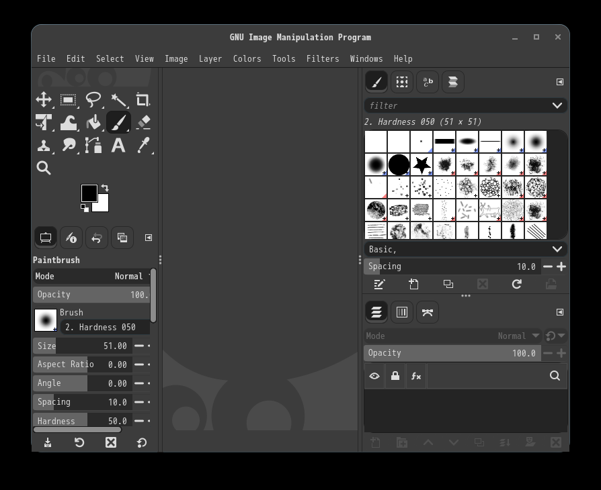
Task: Adjust the tool Opacity slider
Action: click(x=91, y=295)
